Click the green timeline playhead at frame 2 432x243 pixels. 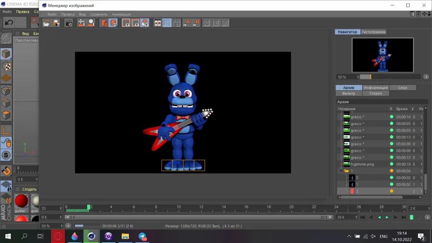coord(89,207)
